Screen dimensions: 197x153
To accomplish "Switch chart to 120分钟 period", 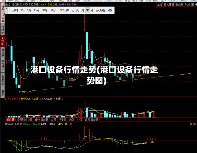I will coord(64,10).
